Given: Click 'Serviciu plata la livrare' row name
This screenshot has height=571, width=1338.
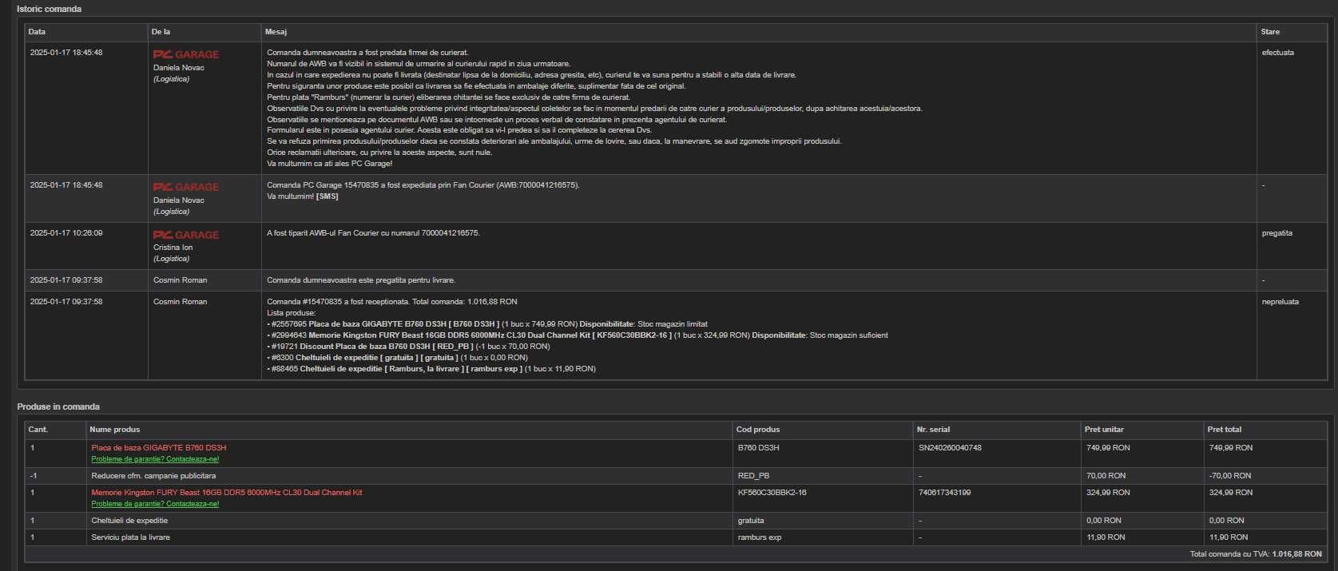Looking at the screenshot, I should [131, 537].
